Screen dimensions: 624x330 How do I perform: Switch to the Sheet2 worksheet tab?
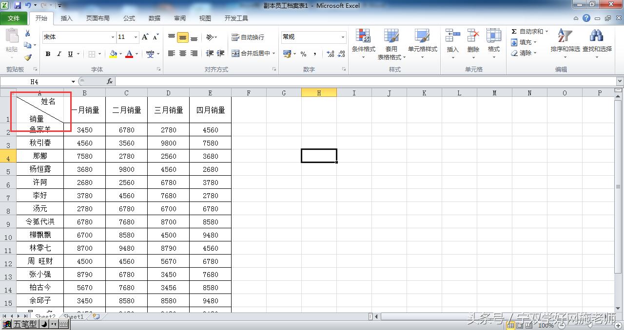pos(46,316)
